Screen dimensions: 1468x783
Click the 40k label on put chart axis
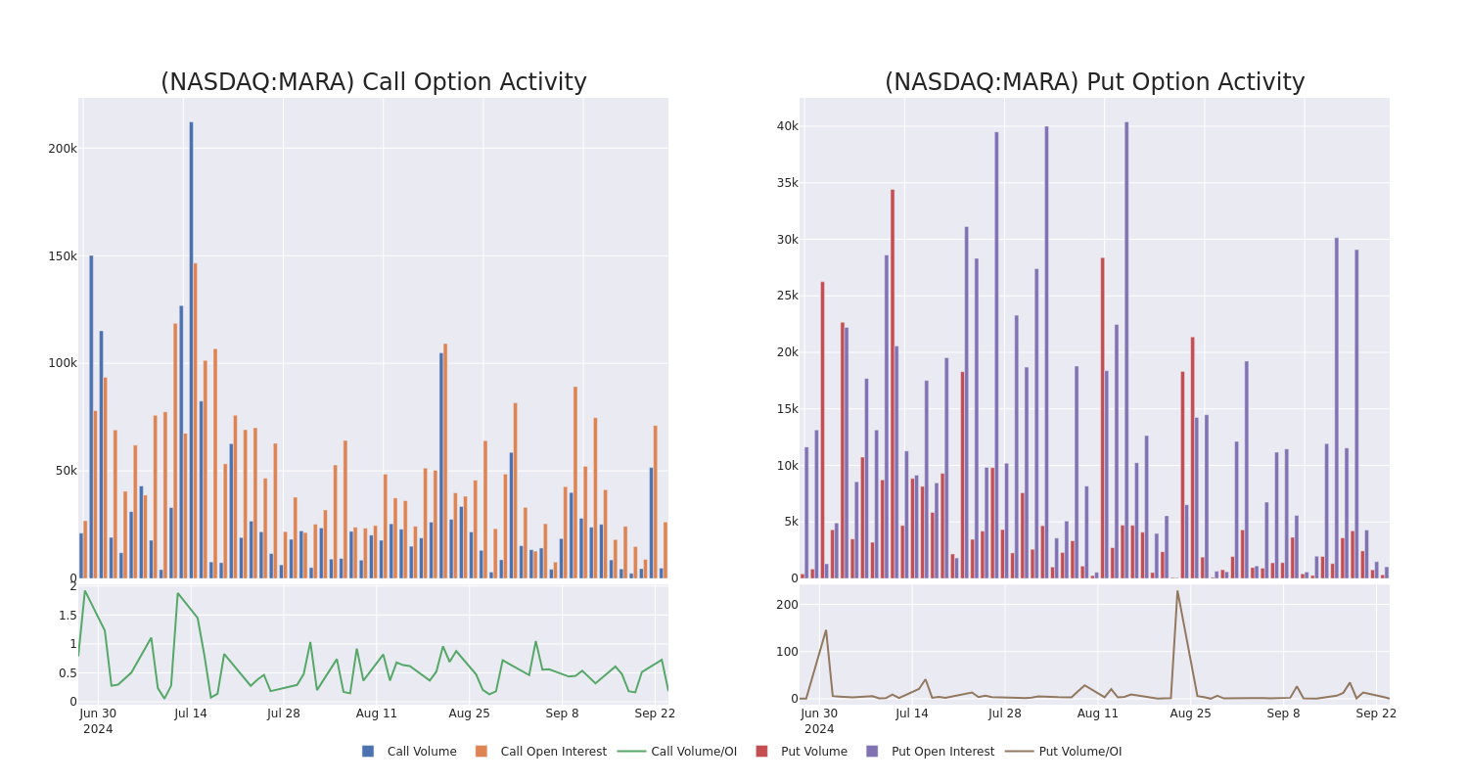(788, 126)
